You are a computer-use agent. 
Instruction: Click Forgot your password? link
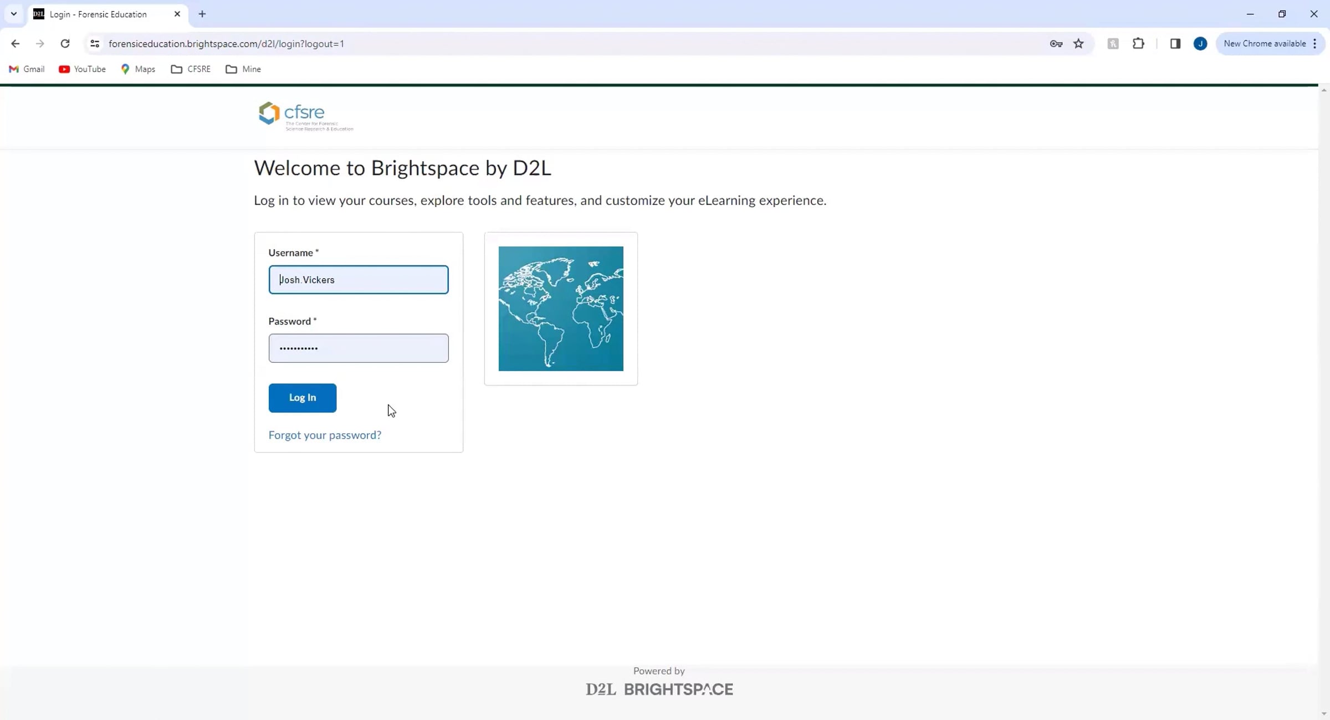point(325,435)
